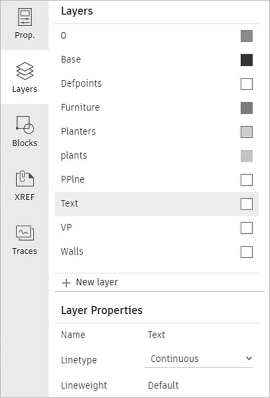The image size is (270, 398).
Task: Select the plants layer row
Action: point(157,156)
